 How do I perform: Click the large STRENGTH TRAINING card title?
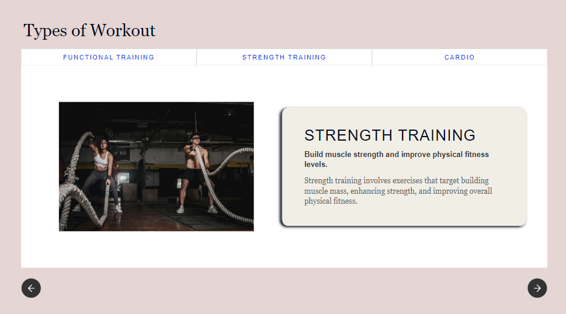(x=390, y=135)
